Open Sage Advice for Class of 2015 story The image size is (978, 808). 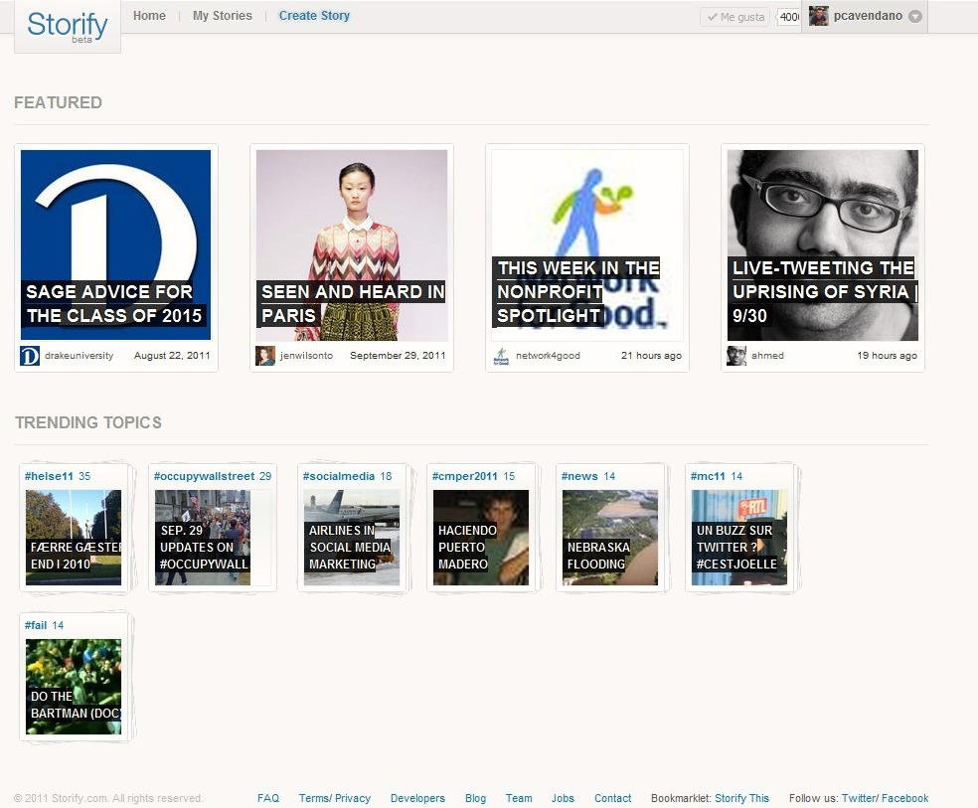pos(115,244)
